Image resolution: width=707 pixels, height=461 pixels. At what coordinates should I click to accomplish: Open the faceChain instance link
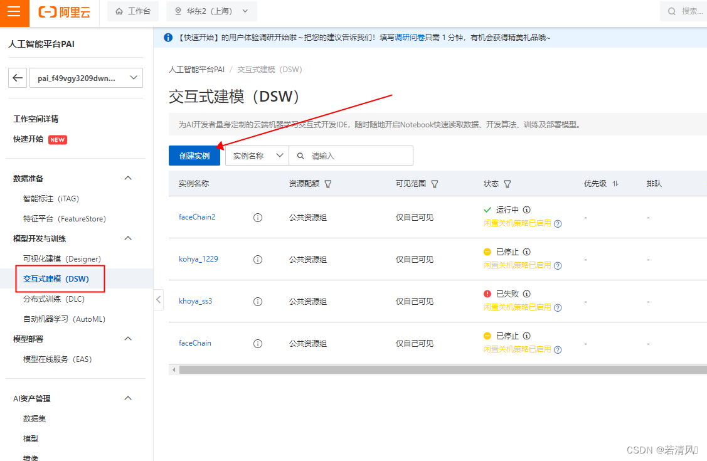point(194,343)
